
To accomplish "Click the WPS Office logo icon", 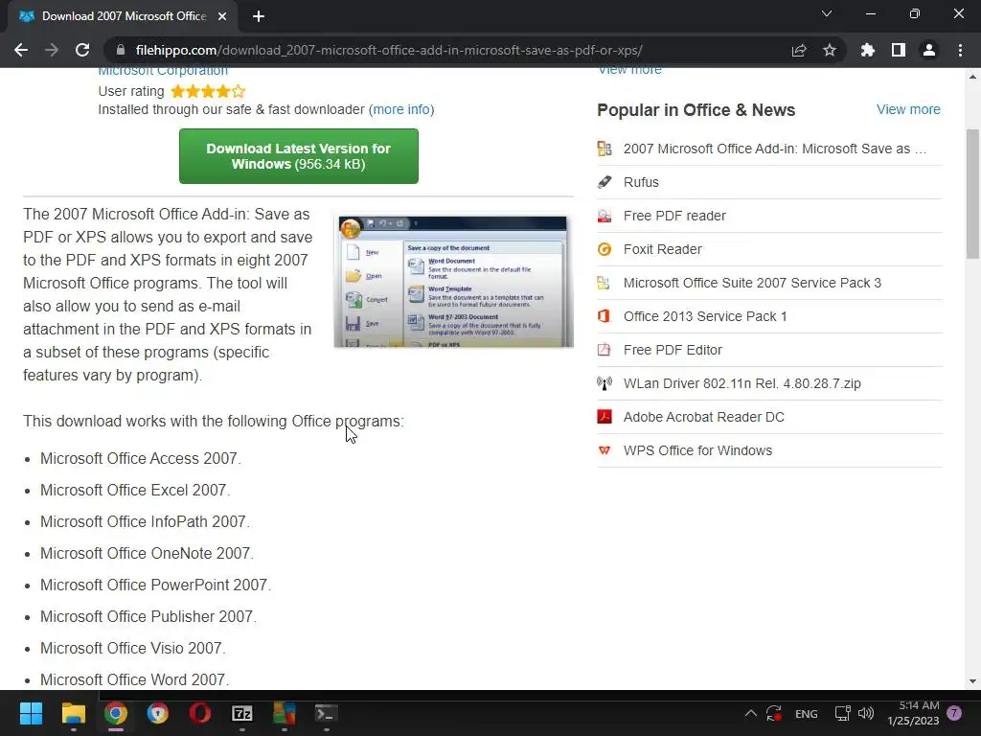I will pos(605,450).
